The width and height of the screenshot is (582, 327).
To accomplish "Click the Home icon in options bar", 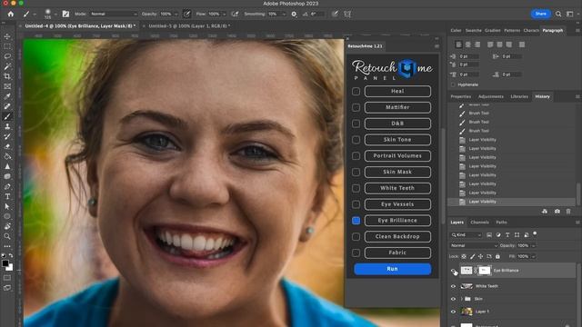I will [11, 14].
